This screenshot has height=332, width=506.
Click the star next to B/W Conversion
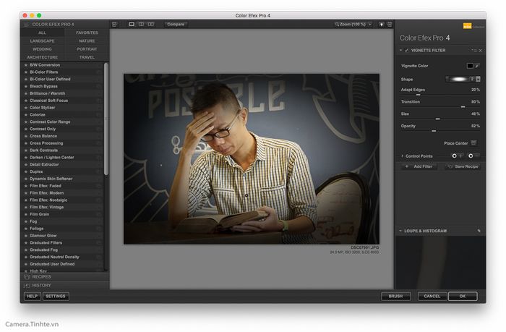(26, 65)
